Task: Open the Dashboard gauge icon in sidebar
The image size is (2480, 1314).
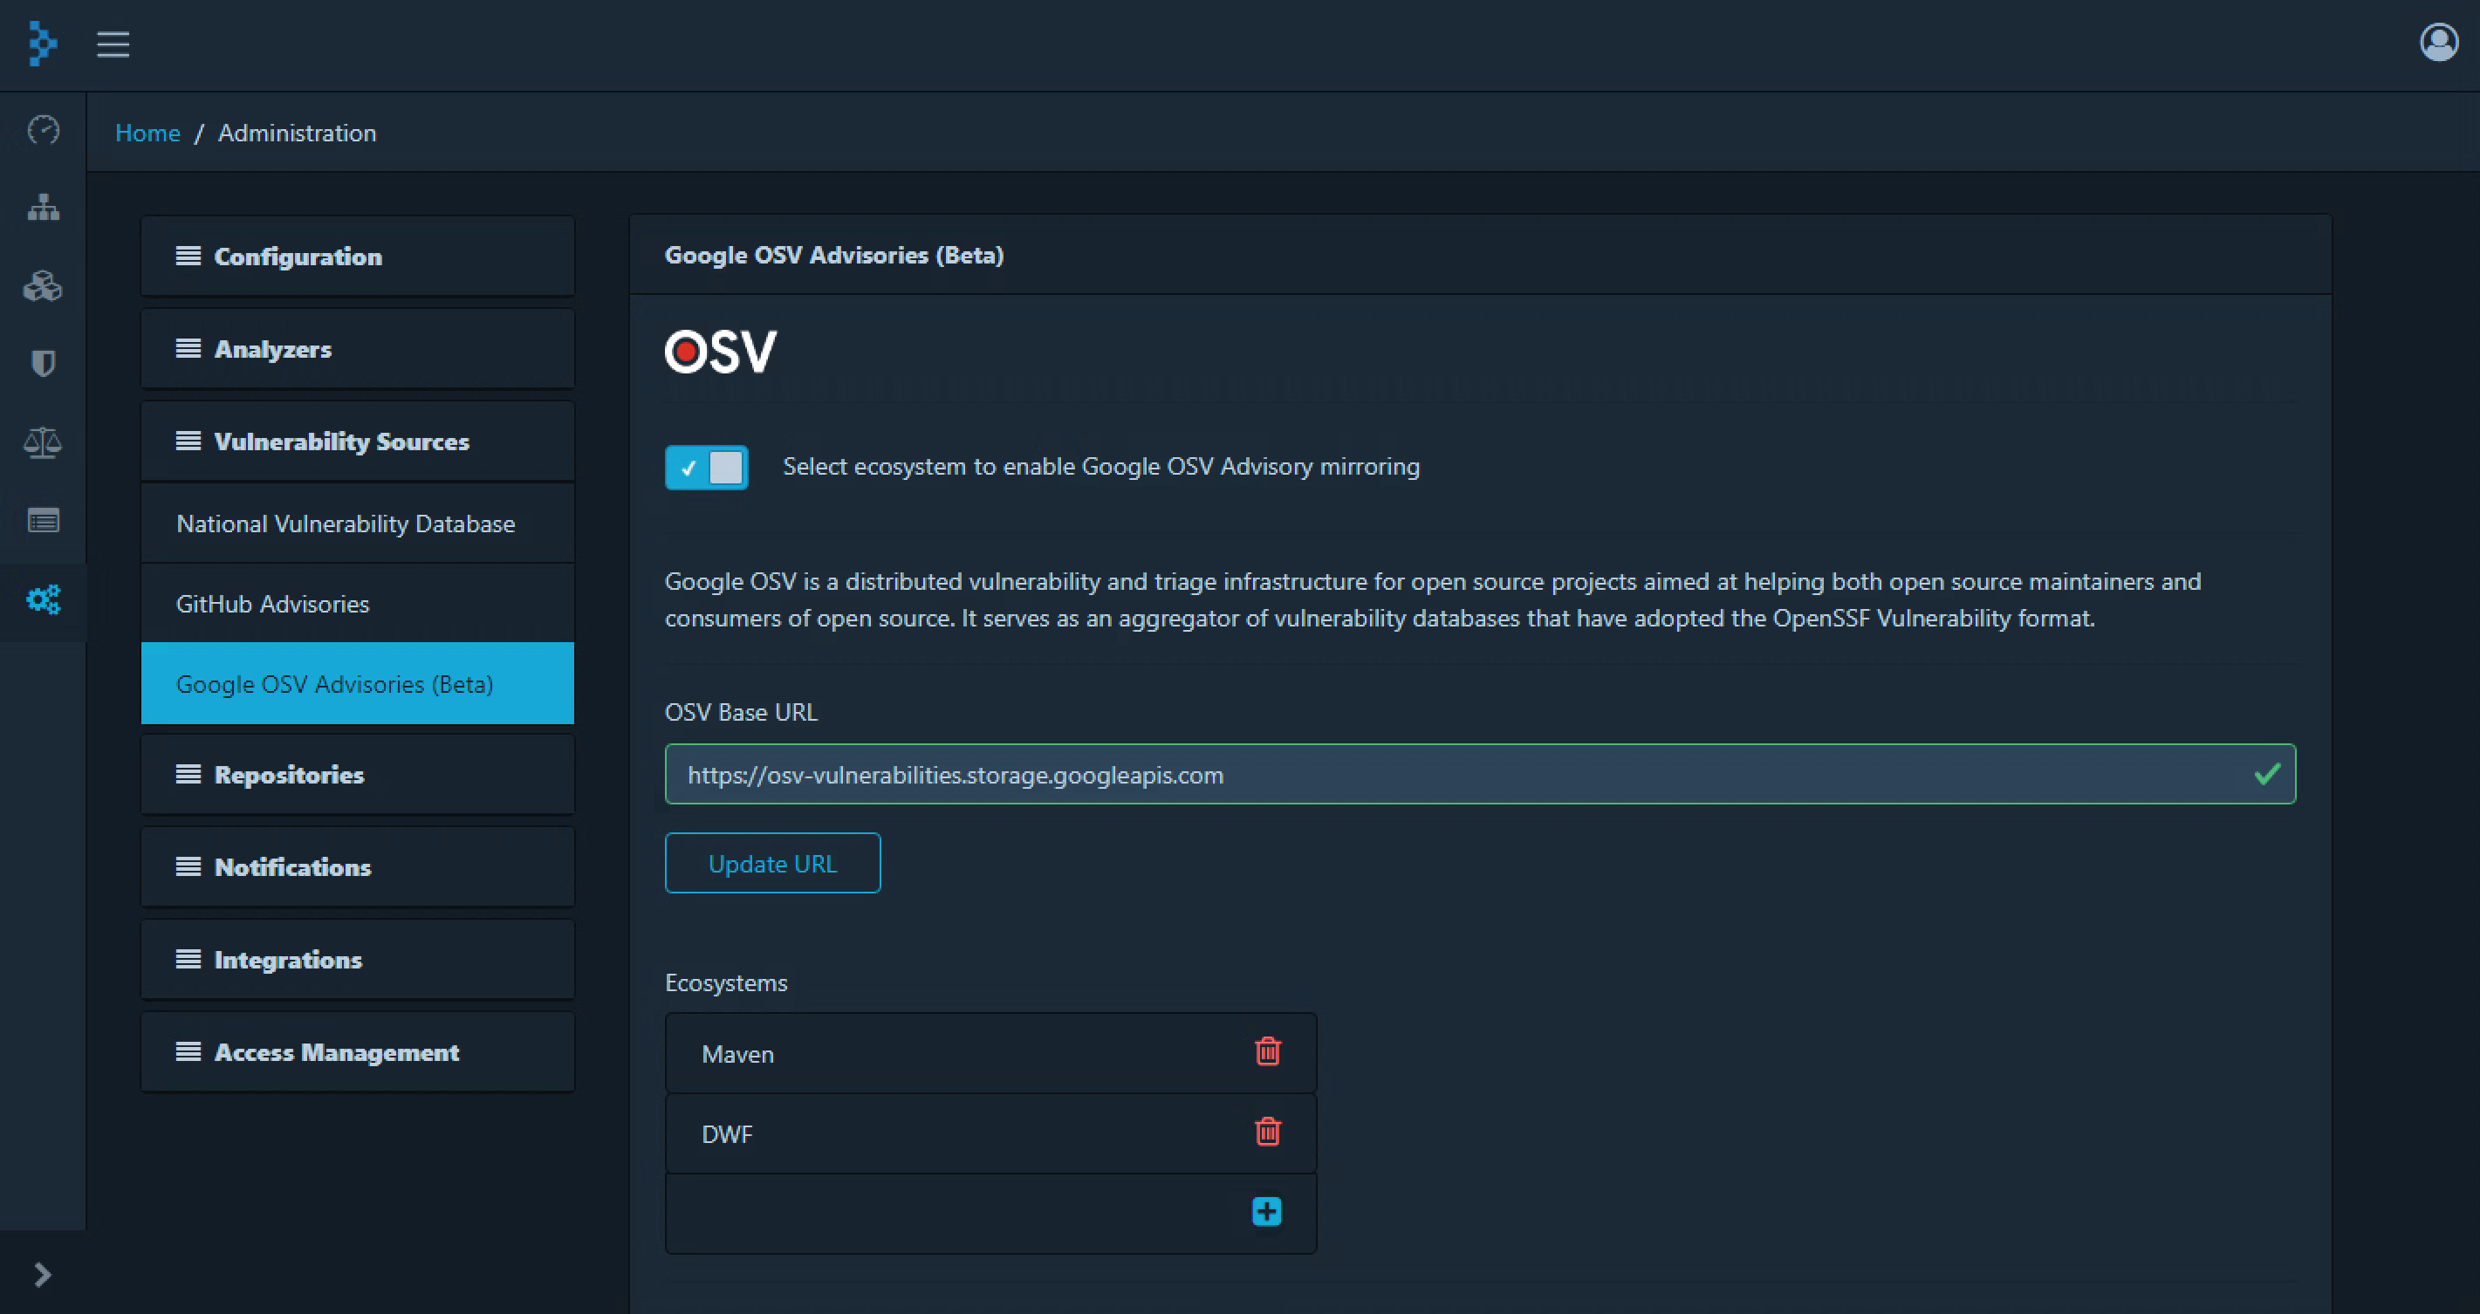Action: coord(44,129)
